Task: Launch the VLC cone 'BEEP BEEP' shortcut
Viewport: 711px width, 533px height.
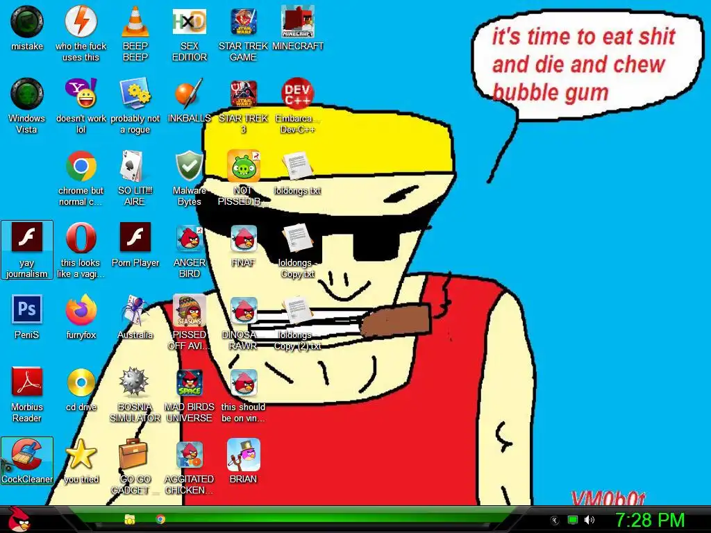Action: 135,22
